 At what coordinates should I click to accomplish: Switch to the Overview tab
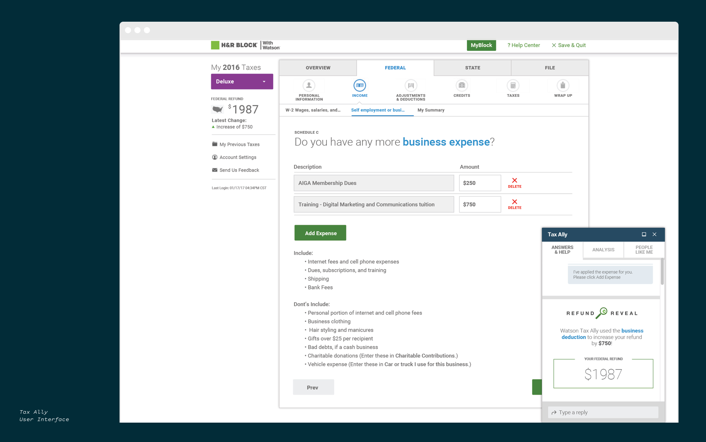(x=318, y=68)
